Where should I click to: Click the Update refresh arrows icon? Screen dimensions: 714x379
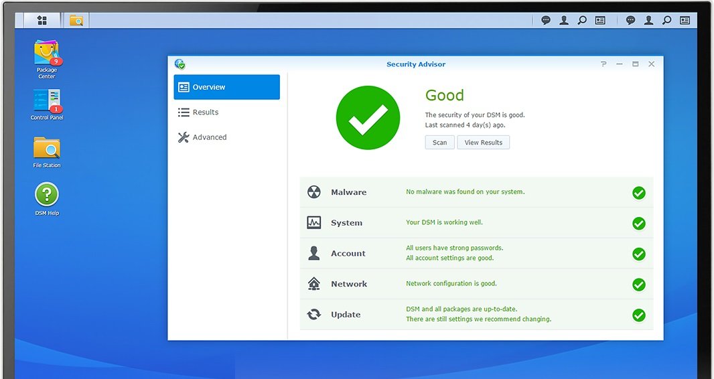tap(314, 315)
